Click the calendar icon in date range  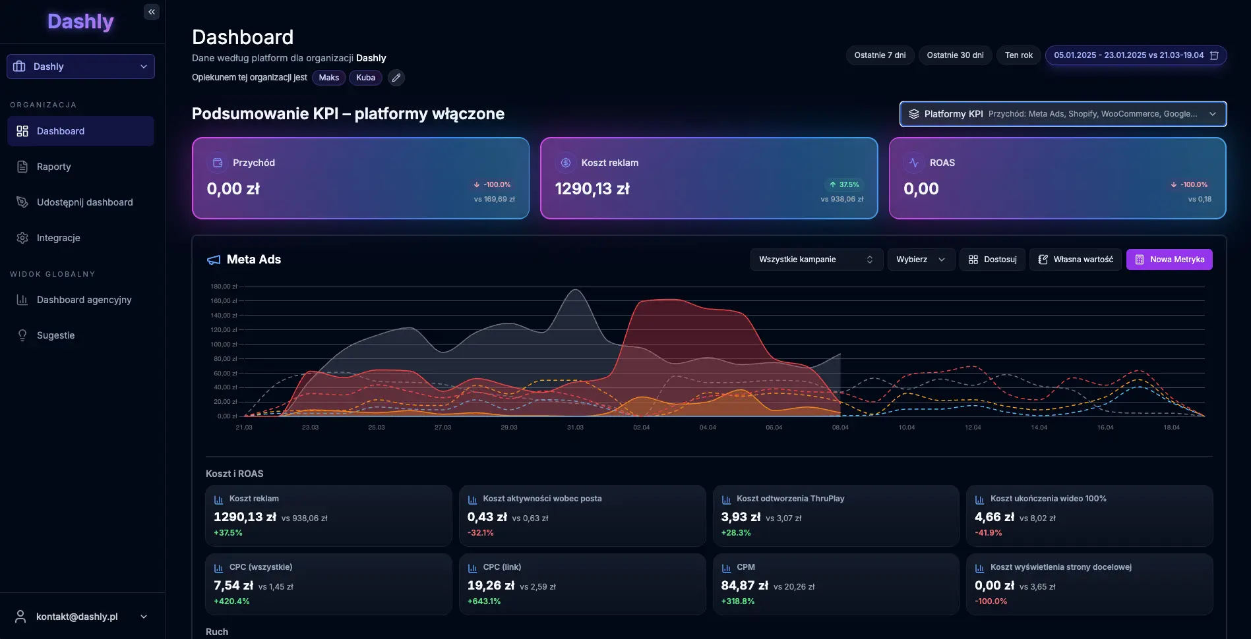point(1214,55)
